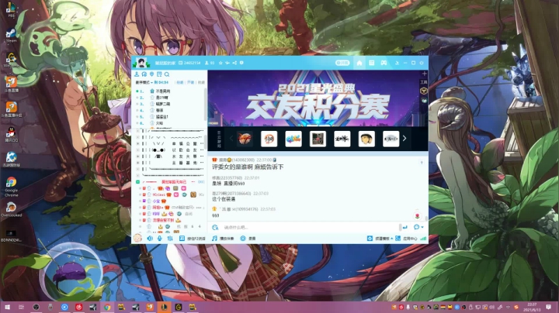559x313 pixels.
Task: Click chat sender ID (143082300)
Action: tap(243, 160)
